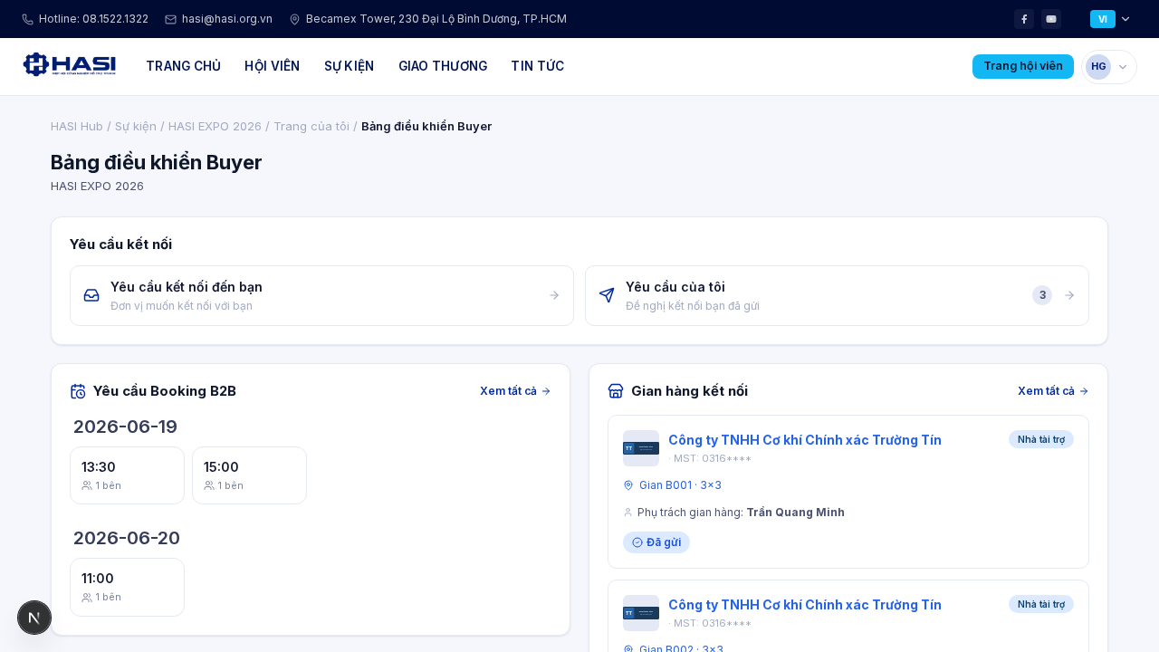This screenshot has width=1159, height=652.
Task: Click the calendar icon of Yêu cầu Booking B2B
Action: 78,391
